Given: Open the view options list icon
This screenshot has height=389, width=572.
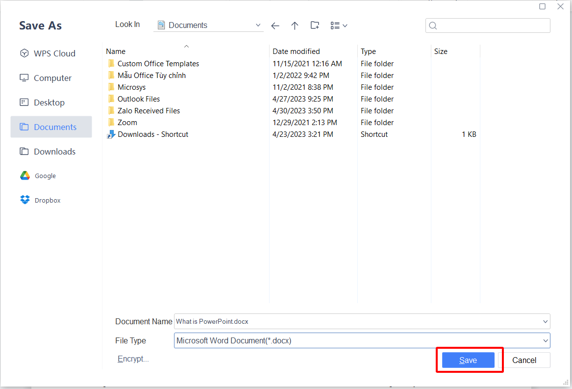Looking at the screenshot, I should tap(335, 25).
